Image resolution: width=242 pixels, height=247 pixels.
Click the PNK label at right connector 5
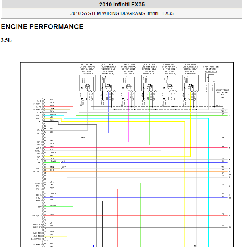coord(224,147)
